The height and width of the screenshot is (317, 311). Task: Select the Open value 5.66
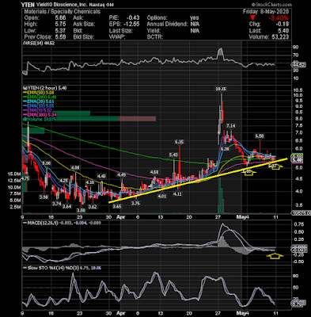pos(61,18)
